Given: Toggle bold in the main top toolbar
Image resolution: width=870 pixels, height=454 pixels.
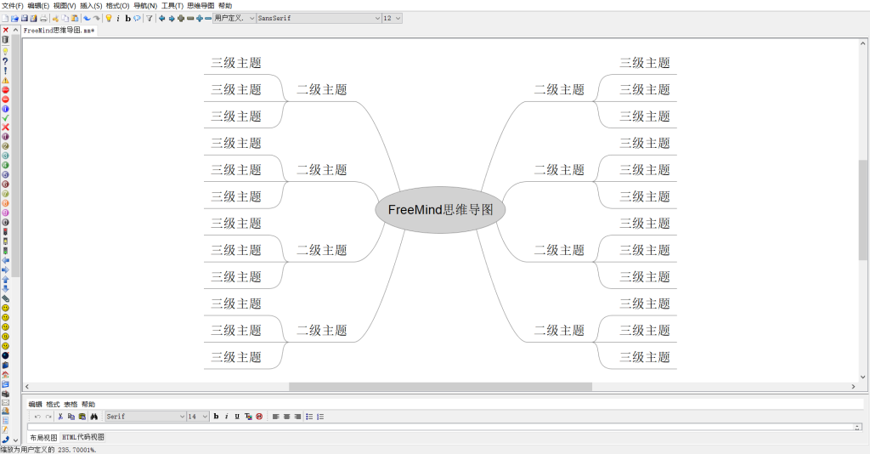Looking at the screenshot, I should (127, 19).
